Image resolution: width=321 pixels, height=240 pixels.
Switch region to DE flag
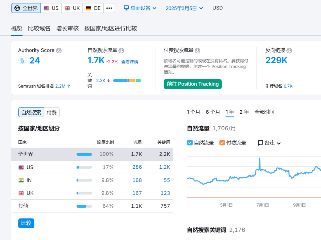click(93, 8)
